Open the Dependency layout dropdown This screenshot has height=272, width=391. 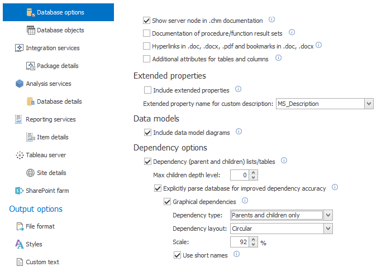328,228
